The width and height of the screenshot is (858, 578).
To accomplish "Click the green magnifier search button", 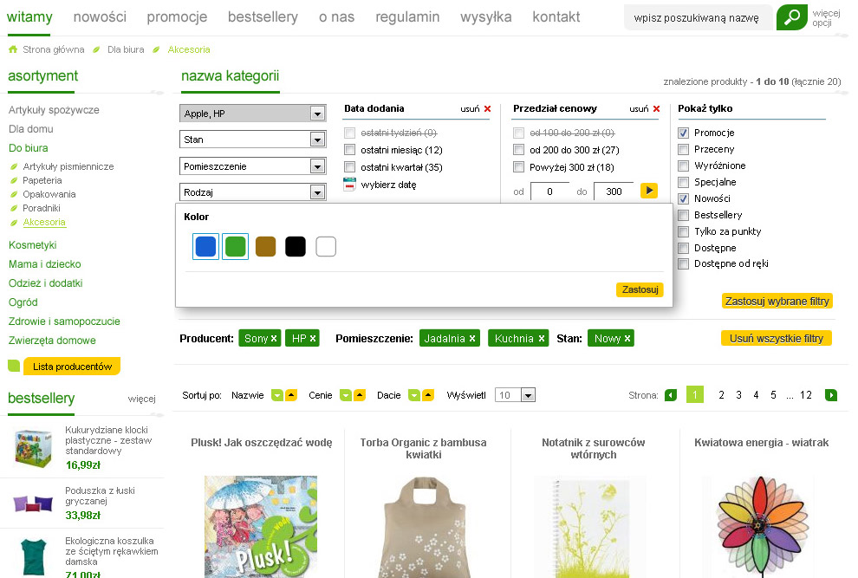I will 791,17.
